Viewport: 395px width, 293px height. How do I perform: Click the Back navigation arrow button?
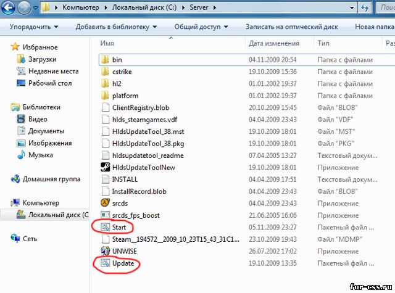pos(8,7)
